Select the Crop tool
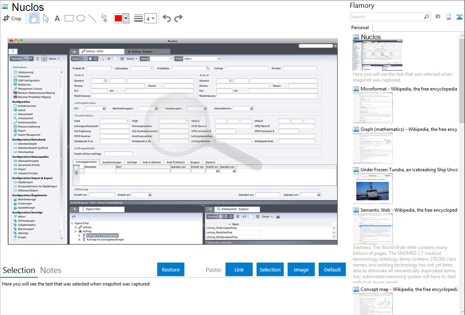The width and height of the screenshot is (465, 315). point(12,18)
